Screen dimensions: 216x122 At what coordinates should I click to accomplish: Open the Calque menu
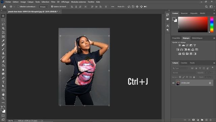pyautogui.click(x=30, y=2)
